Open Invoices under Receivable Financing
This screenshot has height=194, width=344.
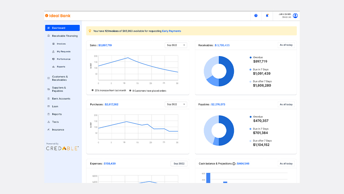(x=61, y=44)
